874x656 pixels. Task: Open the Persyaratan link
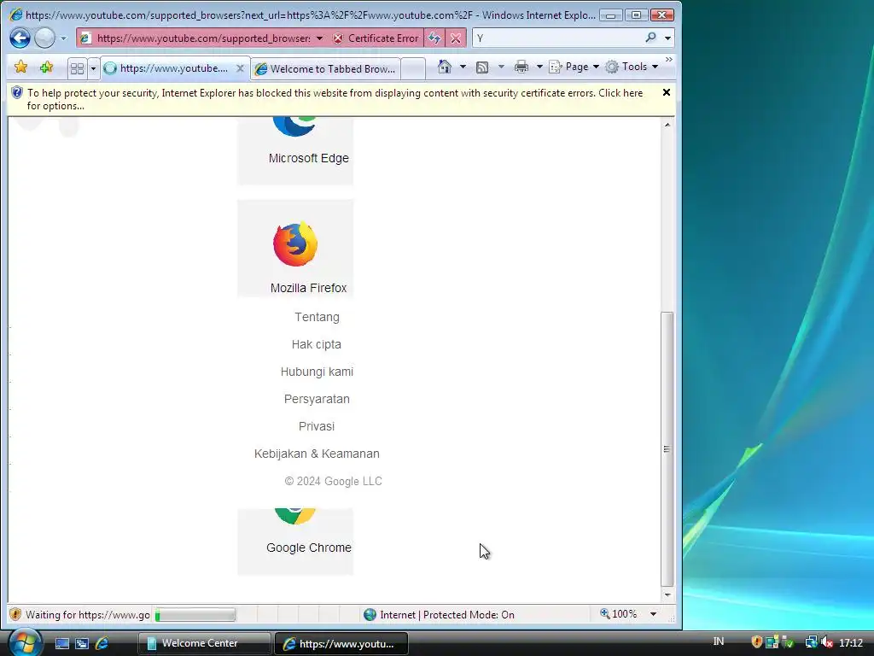point(317,399)
